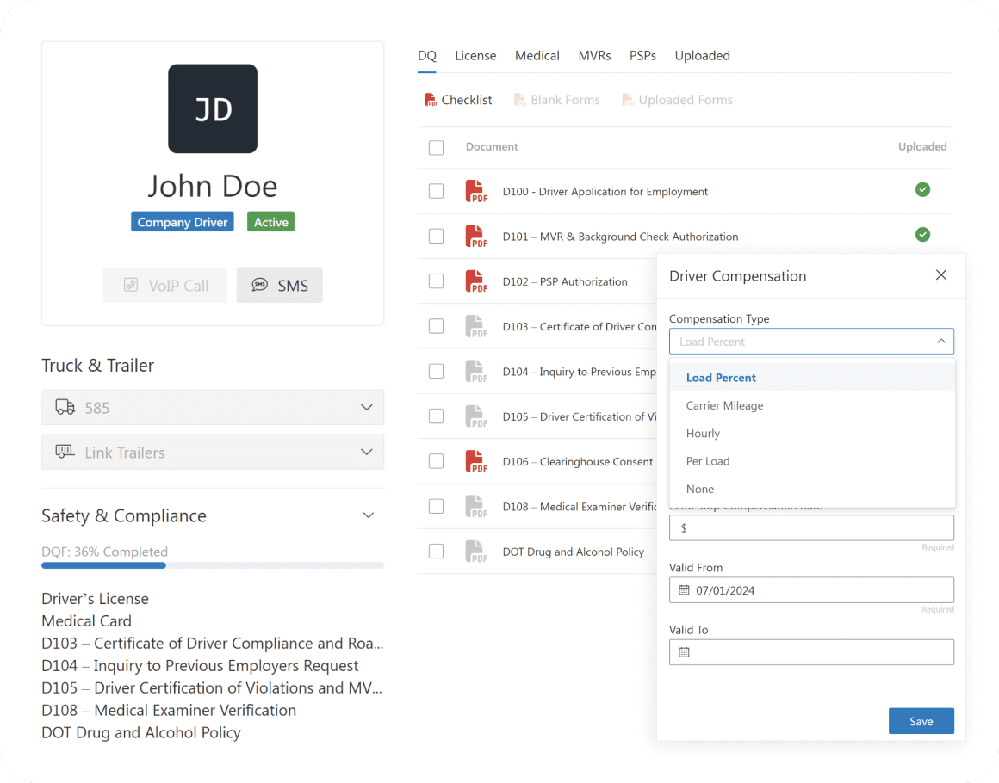Click the gray PDF icon for D103
Viewport: 999px width, 783px height.
click(x=476, y=326)
